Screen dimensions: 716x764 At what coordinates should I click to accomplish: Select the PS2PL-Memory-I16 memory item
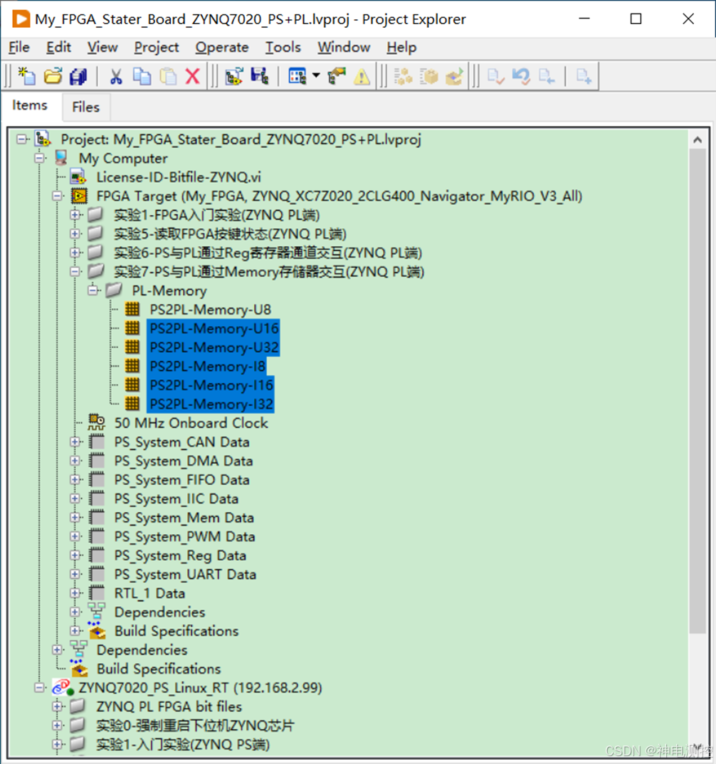[x=211, y=386]
